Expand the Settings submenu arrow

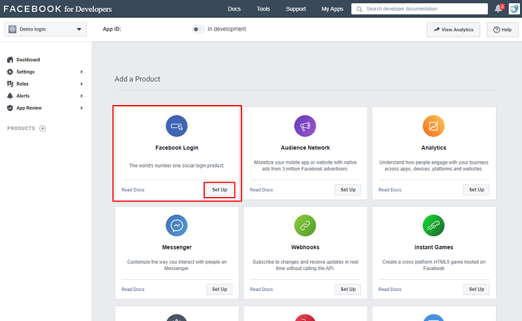[82, 72]
